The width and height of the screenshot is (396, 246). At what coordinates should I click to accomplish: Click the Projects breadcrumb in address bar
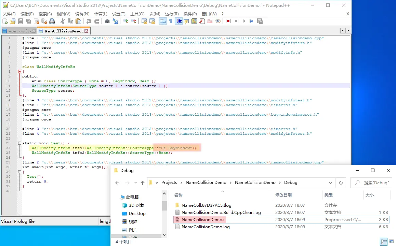coord(169,183)
